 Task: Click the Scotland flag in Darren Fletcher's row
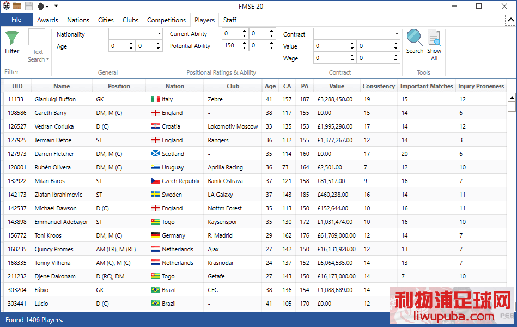point(155,154)
